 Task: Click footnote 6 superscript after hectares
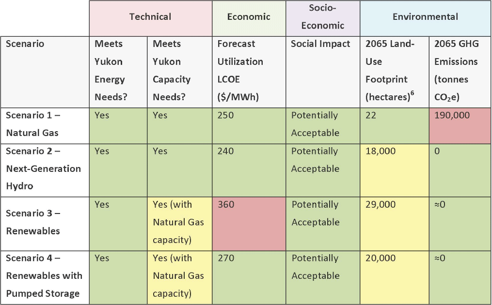409,94
